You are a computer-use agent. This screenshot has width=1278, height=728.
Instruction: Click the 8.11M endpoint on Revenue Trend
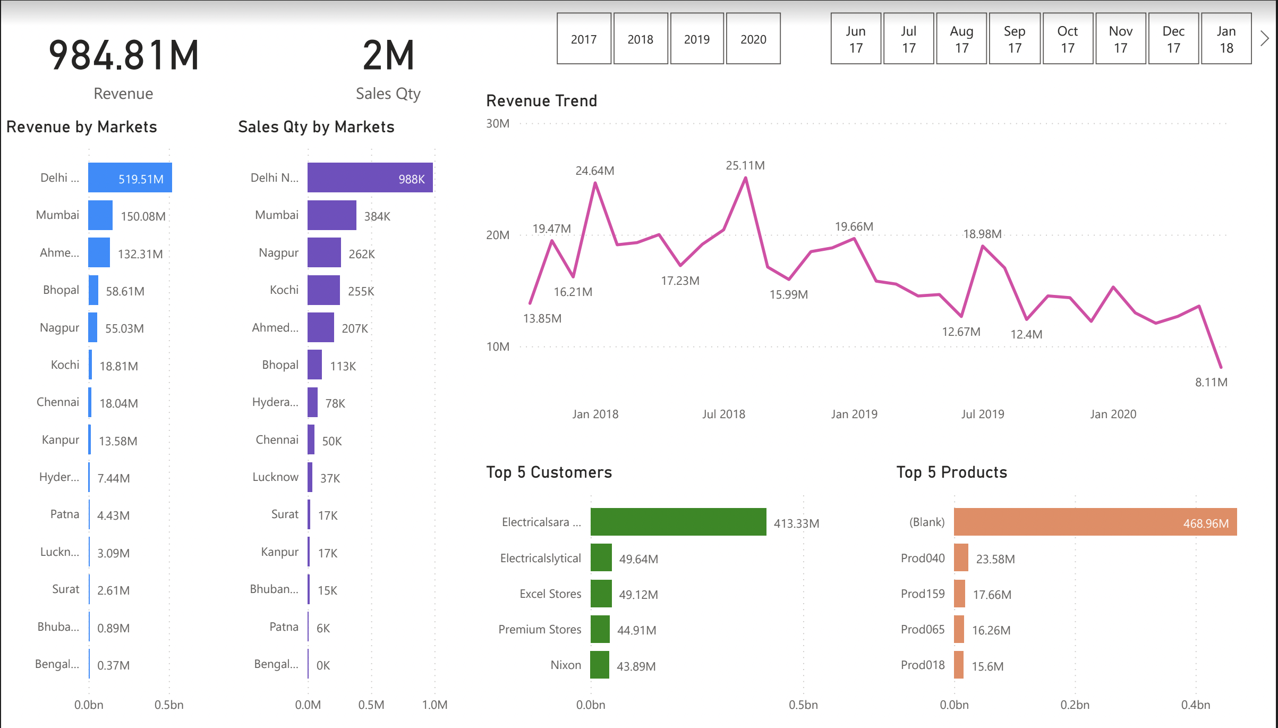tap(1221, 367)
